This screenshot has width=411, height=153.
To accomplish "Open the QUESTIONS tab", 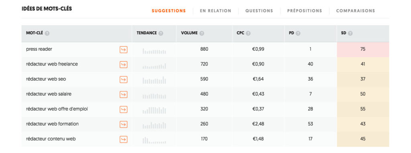I will pyautogui.click(x=259, y=11).
